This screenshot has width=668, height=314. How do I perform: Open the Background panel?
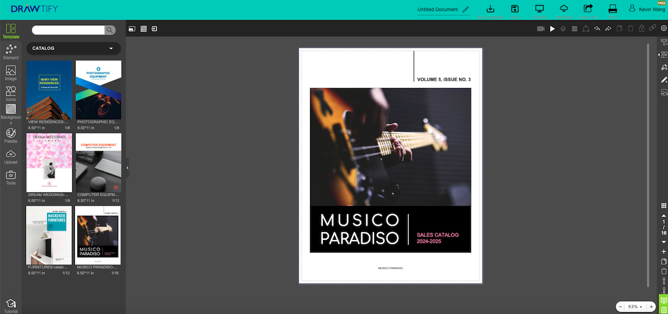(11, 114)
